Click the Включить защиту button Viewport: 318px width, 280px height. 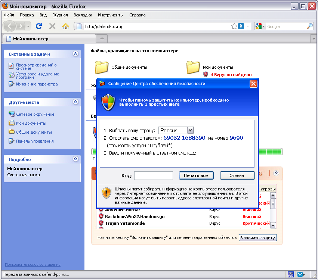(257, 238)
